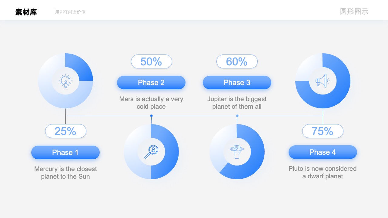Select the 50% percentage badge
Viewport: 388px width, 218px height.
152,61
